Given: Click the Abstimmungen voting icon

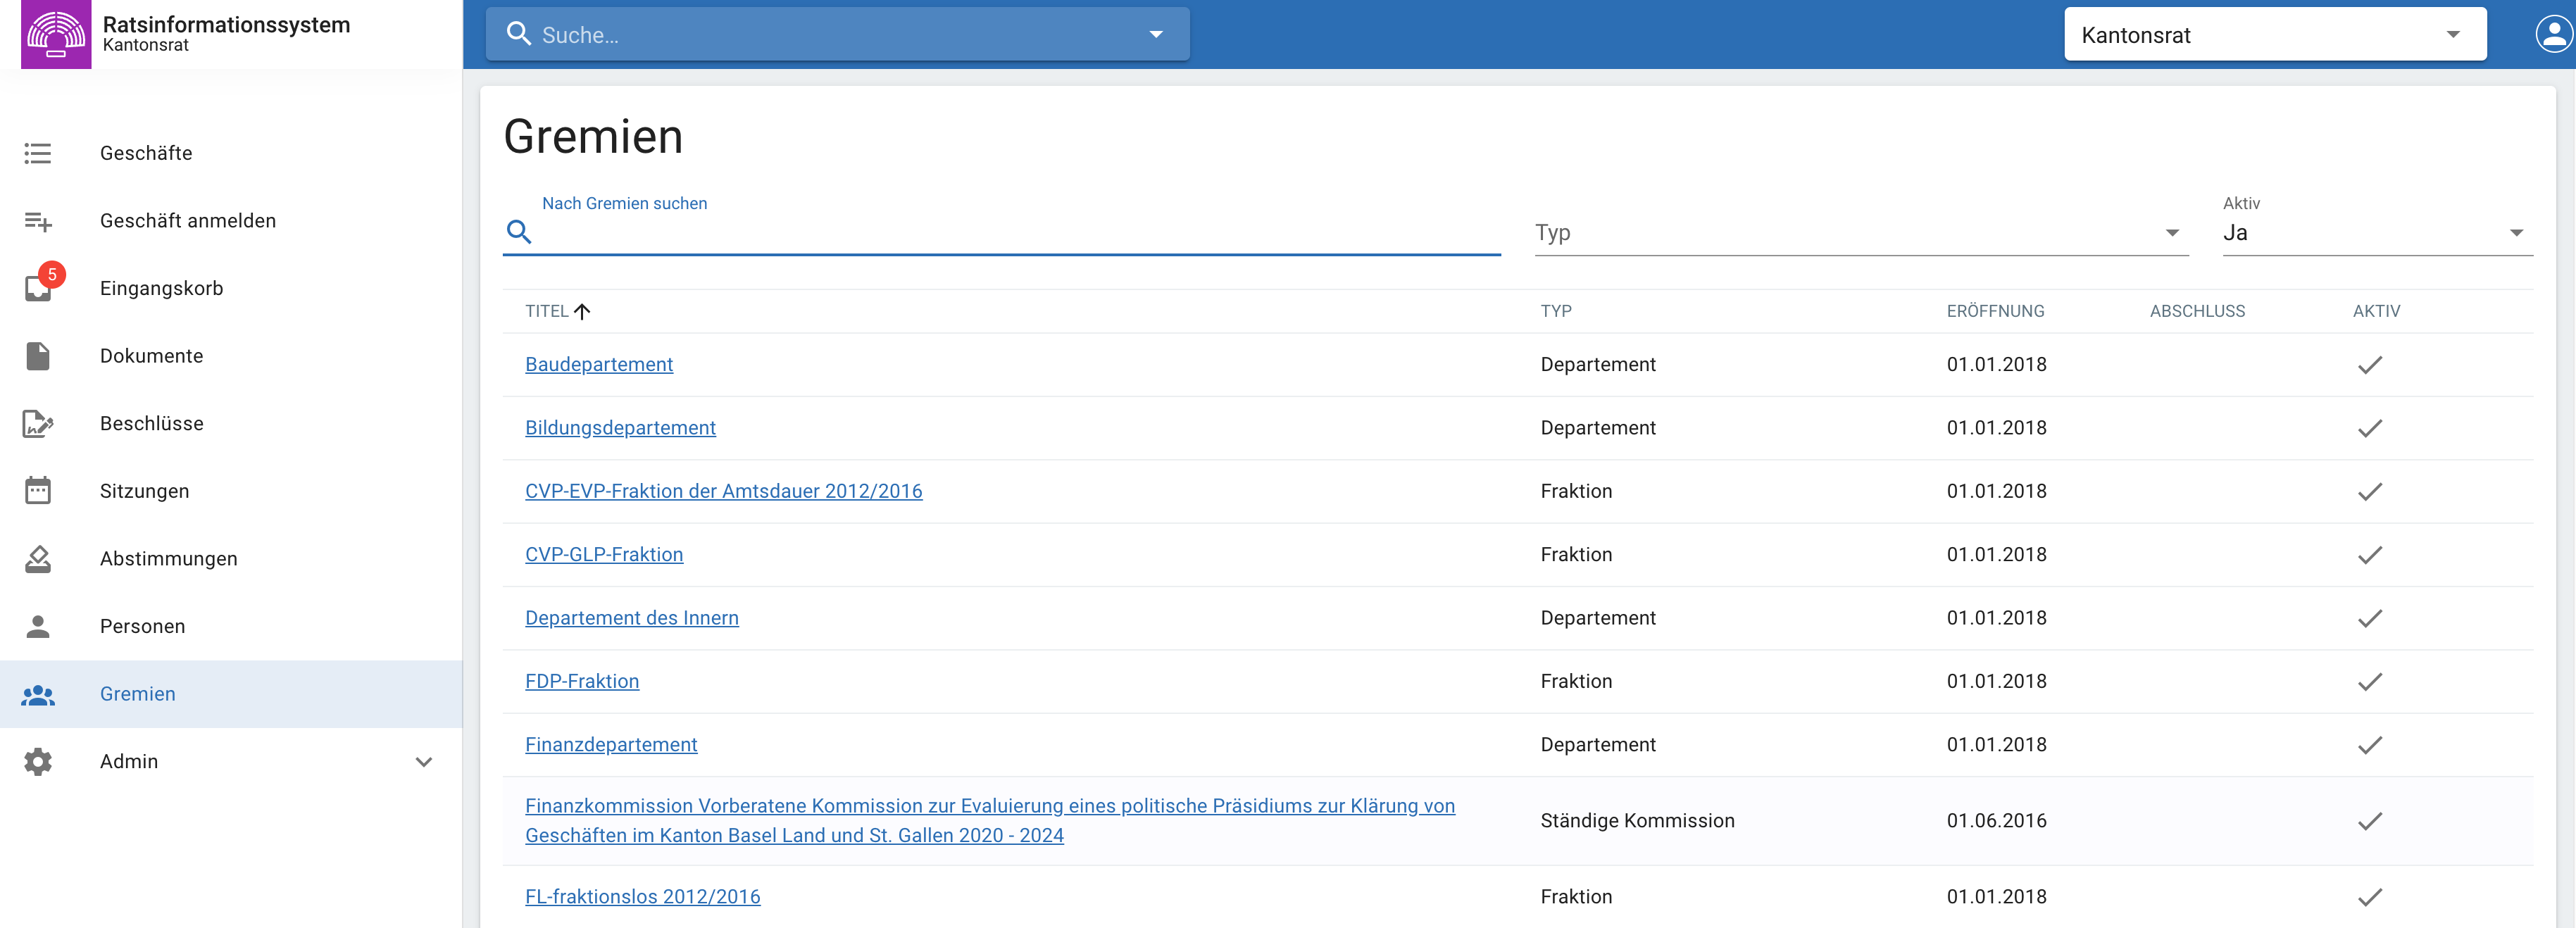Looking at the screenshot, I should click(38, 559).
